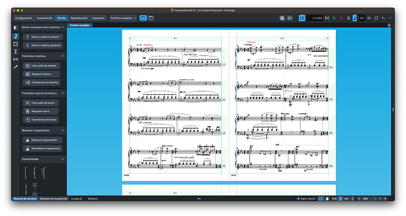This screenshot has width=406, height=216.
Task: Select Afinación de transposición in status bar
Action: click(54, 199)
